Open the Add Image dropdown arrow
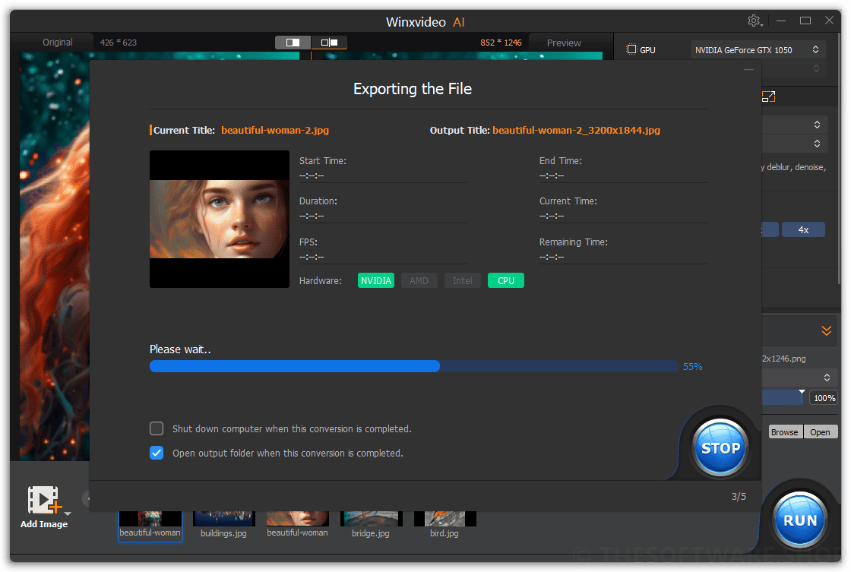This screenshot has height=572, width=851. pos(68,514)
